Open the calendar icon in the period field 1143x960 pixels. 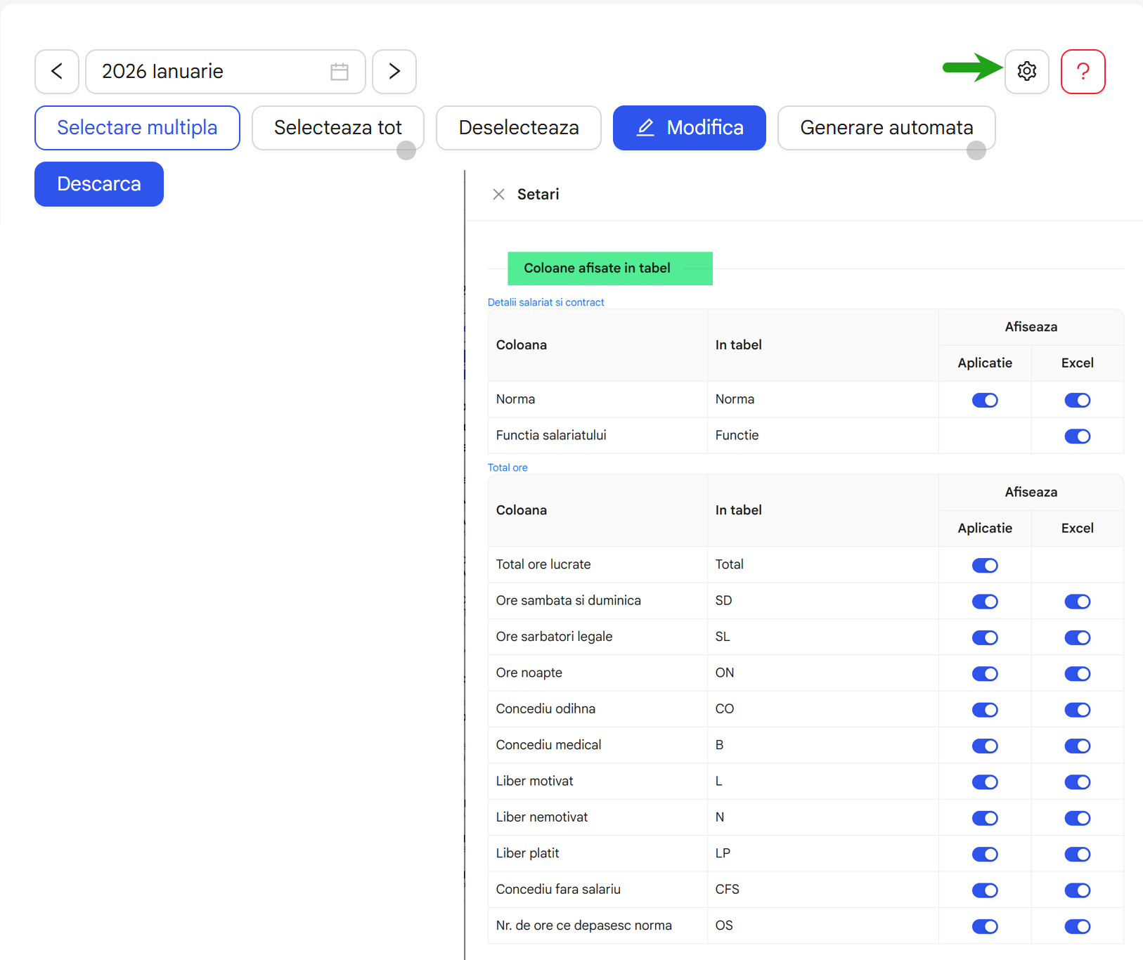[x=340, y=71]
